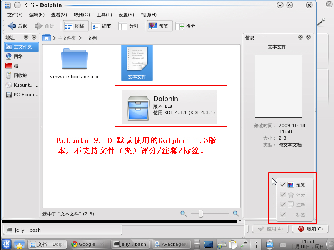Click the wrench icon in the background window
Viewport: 334px width, 250px height.
click(321, 22)
